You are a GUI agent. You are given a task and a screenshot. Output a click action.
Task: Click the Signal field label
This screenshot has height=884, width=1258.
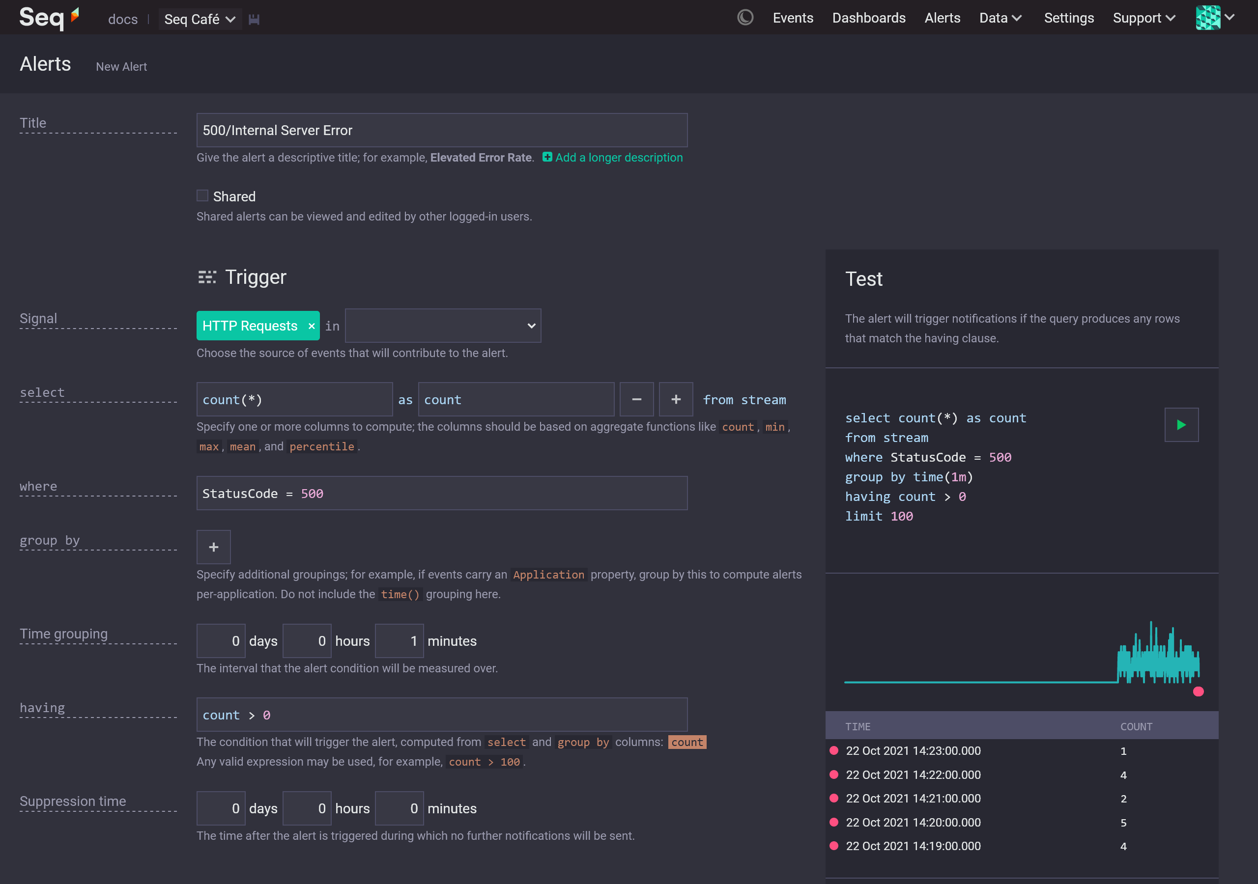[38, 318]
